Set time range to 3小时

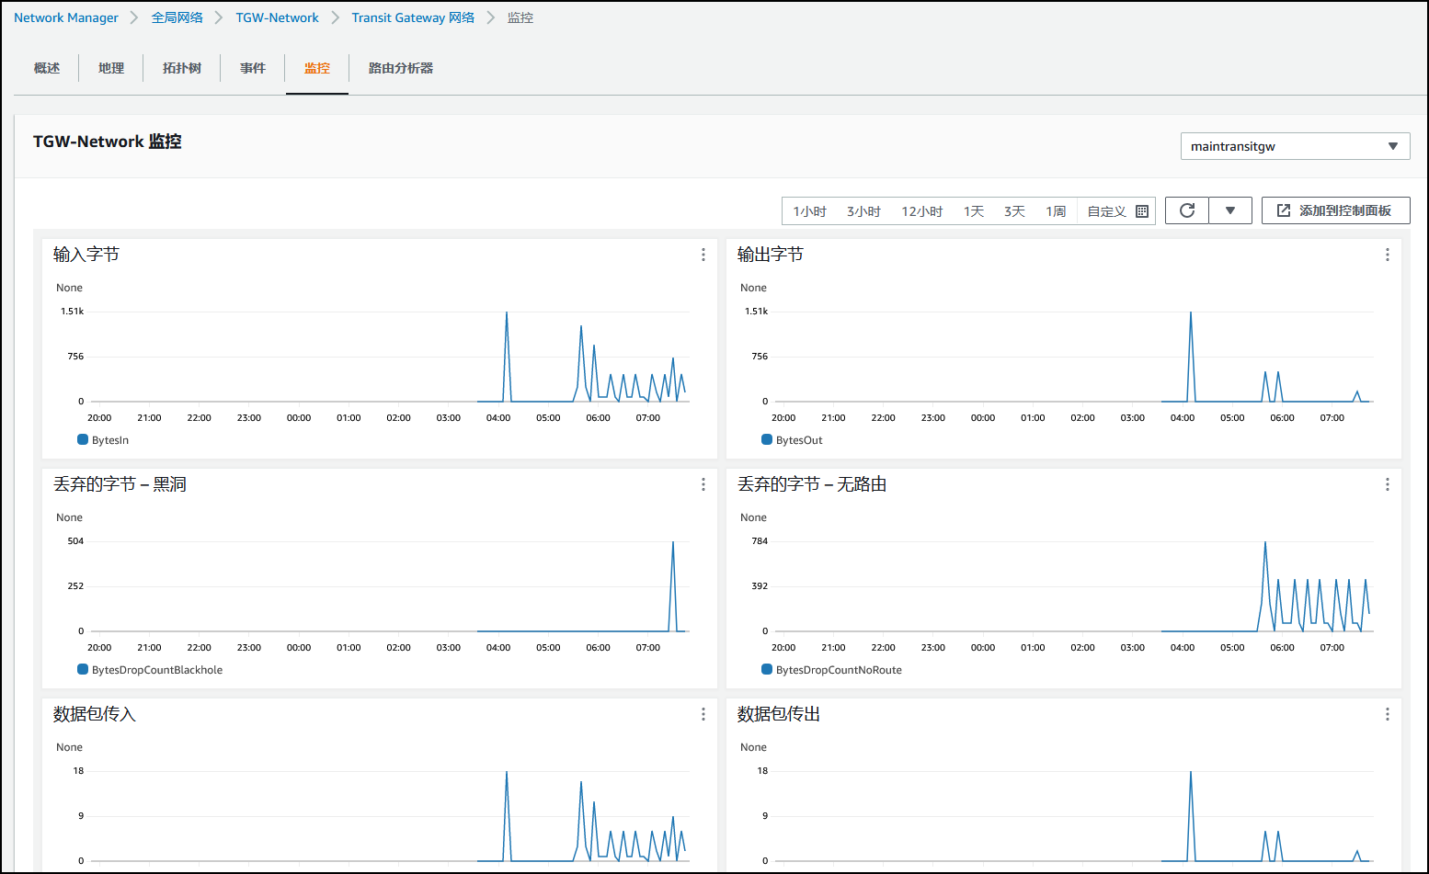point(864,211)
